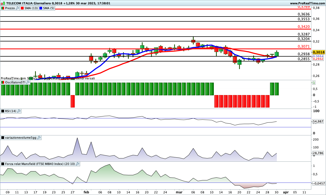
Task: Open the www.ProRealTime.com link
Action: tap(308, 3)
